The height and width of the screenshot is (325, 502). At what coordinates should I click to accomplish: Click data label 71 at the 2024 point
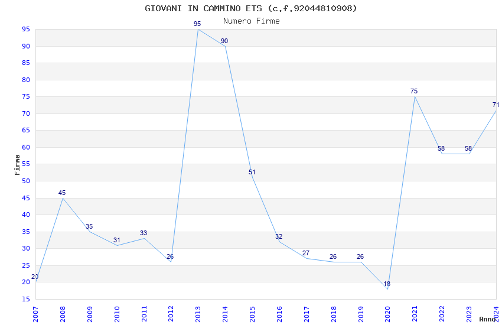[x=496, y=105]
